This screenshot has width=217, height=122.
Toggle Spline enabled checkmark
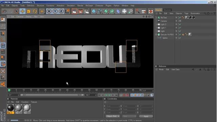click(x=180, y=38)
